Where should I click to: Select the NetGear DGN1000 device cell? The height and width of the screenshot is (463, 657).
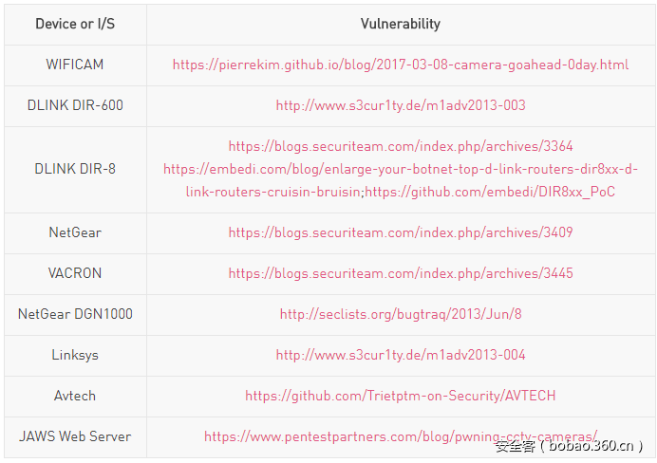75,314
